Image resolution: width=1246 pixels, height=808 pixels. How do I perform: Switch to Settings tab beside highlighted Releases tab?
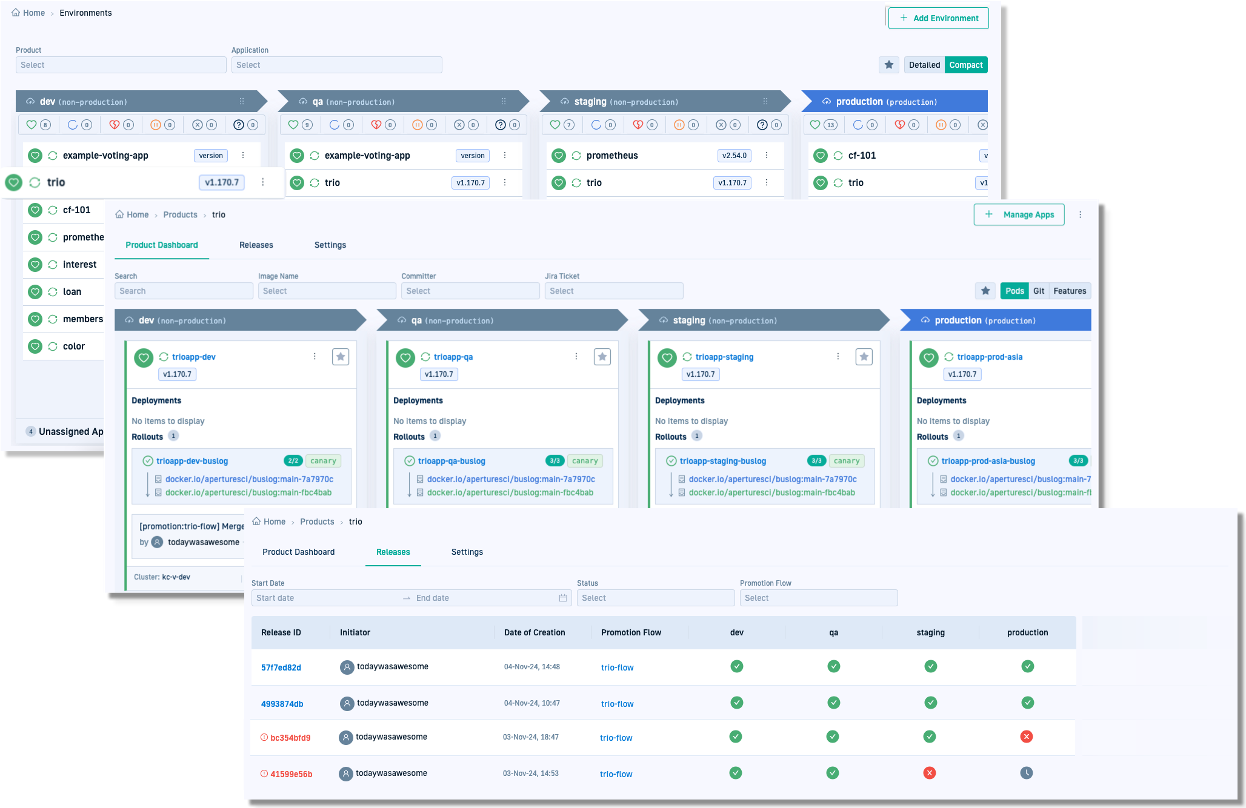pyautogui.click(x=467, y=552)
